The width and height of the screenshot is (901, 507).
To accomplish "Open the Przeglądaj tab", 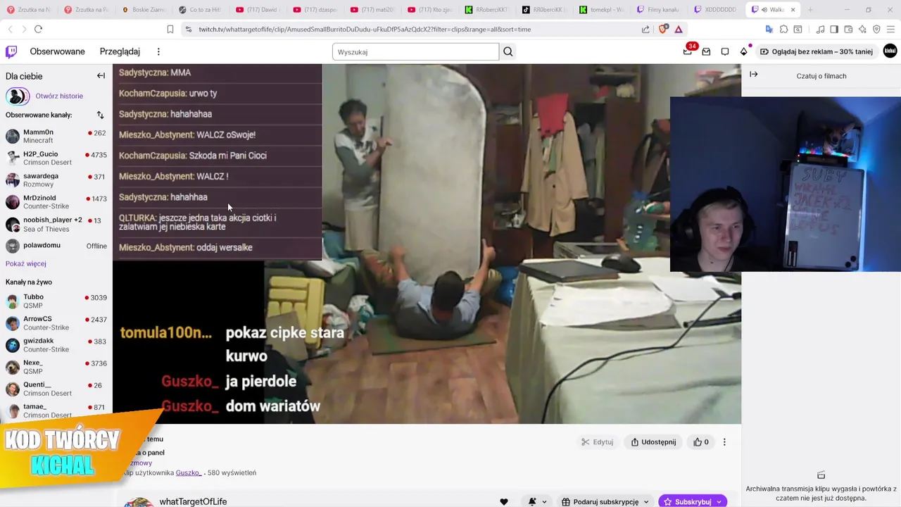I will click(120, 51).
